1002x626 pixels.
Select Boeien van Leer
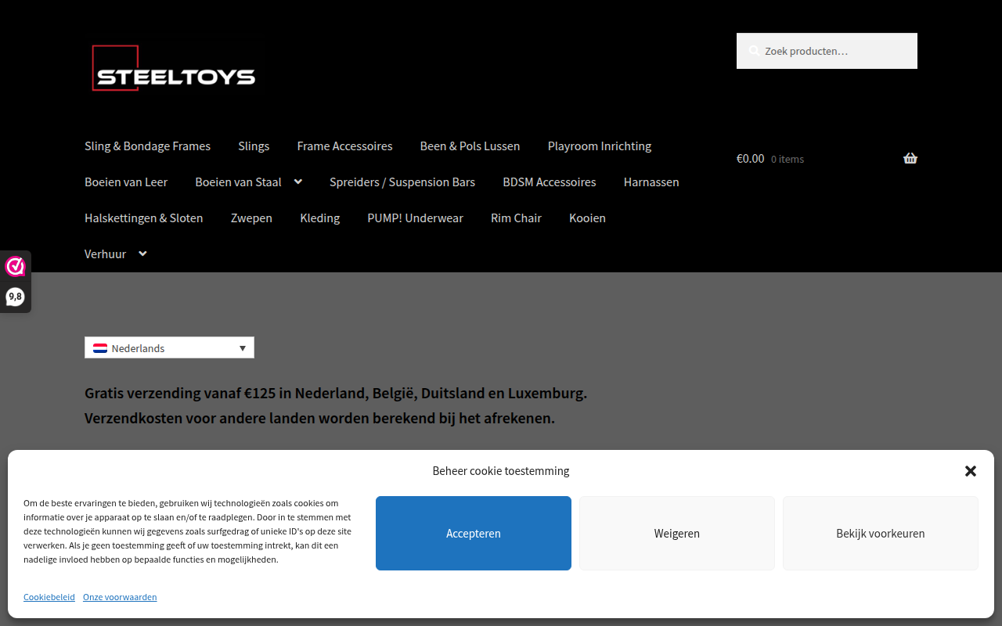[x=126, y=182]
